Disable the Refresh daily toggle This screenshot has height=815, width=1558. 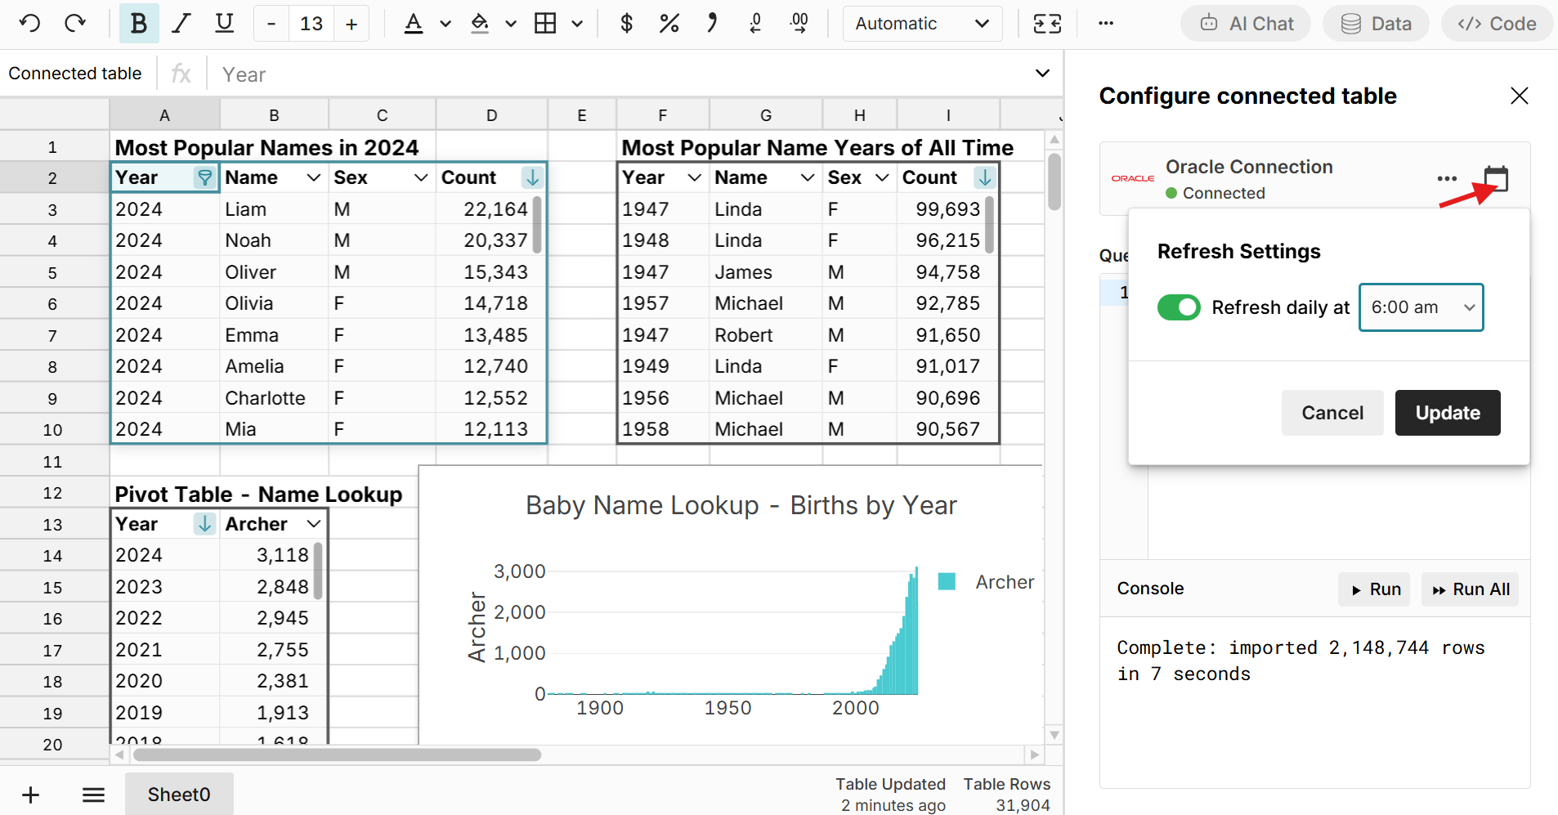pos(1178,307)
